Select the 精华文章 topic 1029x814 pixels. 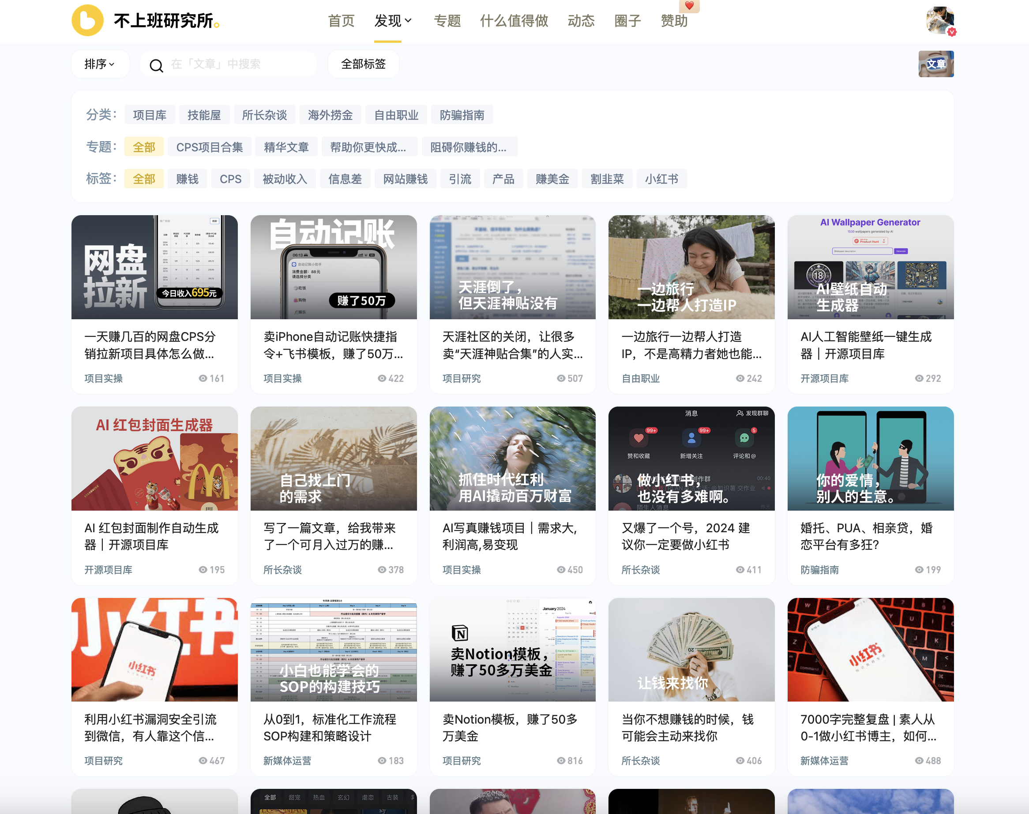pyautogui.click(x=286, y=147)
